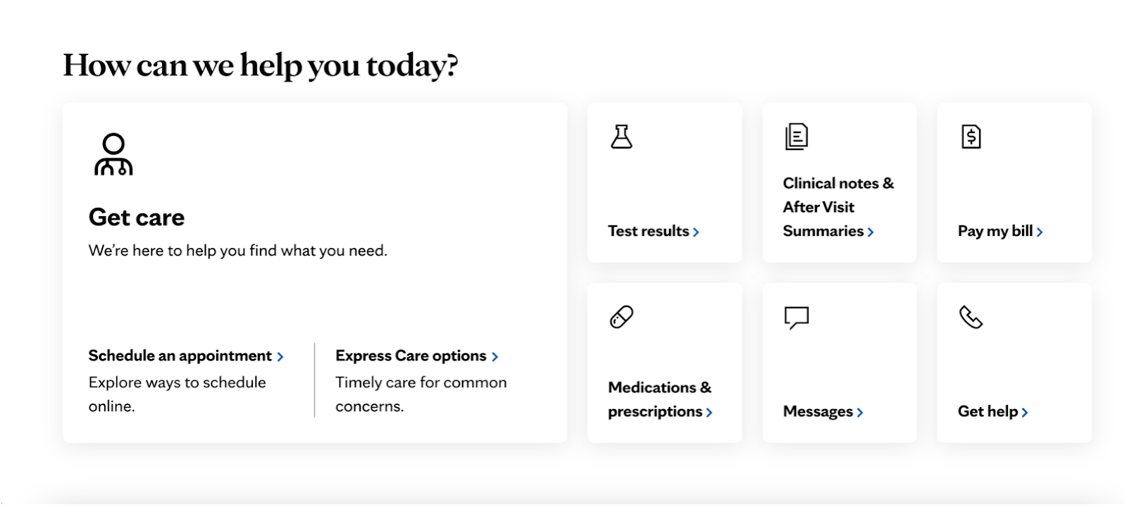Click the arrow after Pay my bill
Viewport: 1127px width, 507px height.
click(1040, 232)
